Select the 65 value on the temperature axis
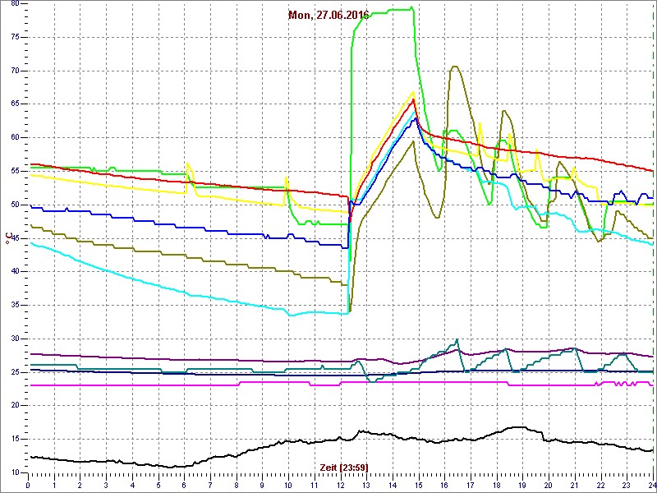 [14, 104]
